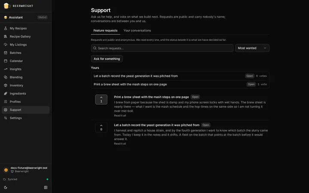
Task: Click the Calendar icon in sidebar
Action: [x=6, y=61]
